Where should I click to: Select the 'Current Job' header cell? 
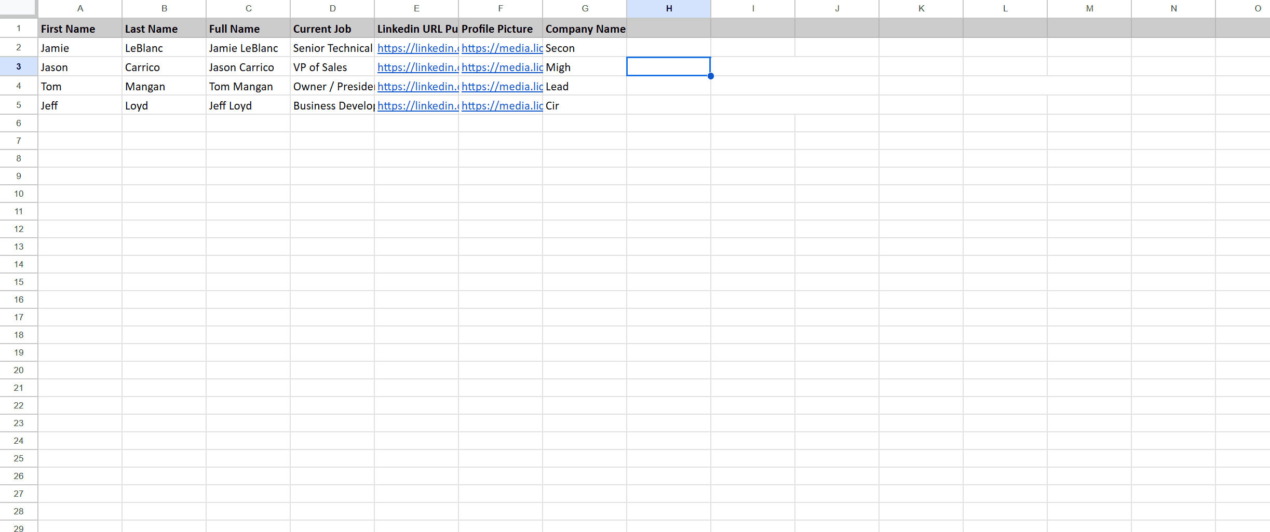pos(332,29)
